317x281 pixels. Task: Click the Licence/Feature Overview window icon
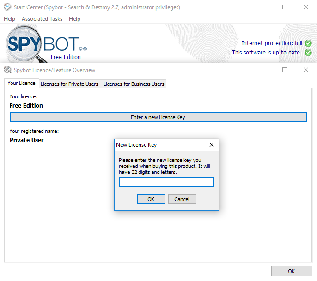8,70
